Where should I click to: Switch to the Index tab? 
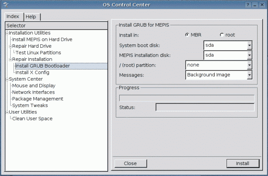[x=14, y=16]
